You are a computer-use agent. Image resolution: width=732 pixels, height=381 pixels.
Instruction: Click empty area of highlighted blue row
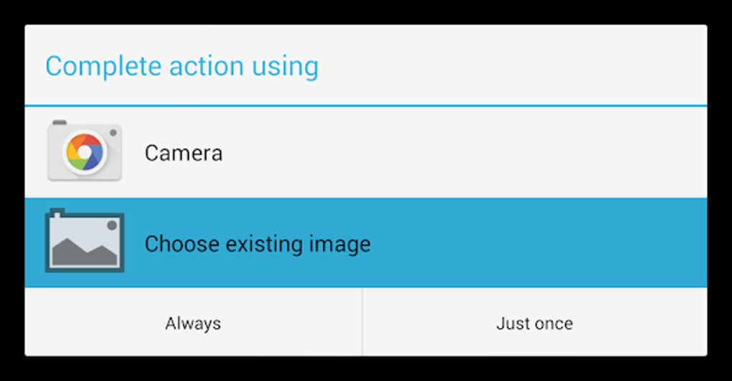(538, 244)
